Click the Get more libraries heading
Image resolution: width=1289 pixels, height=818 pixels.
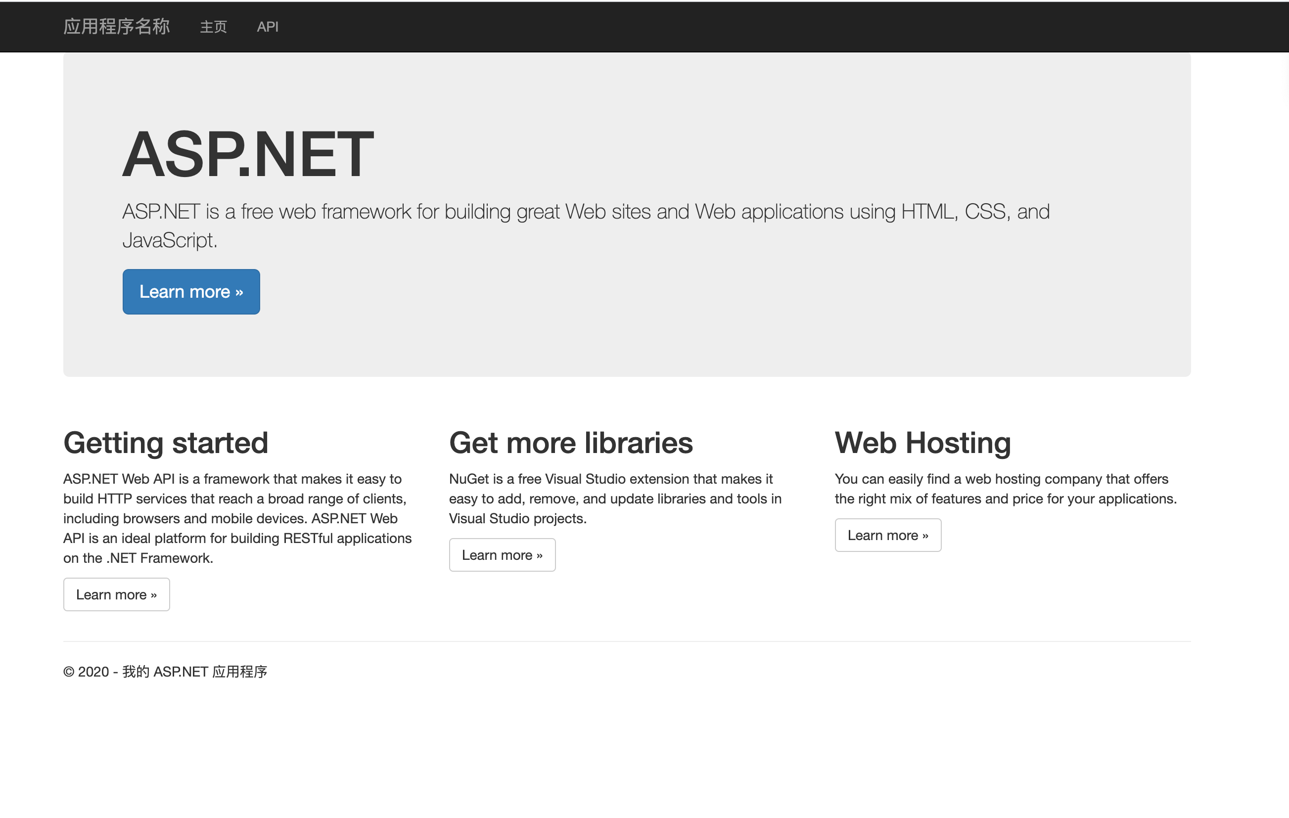[x=571, y=443]
